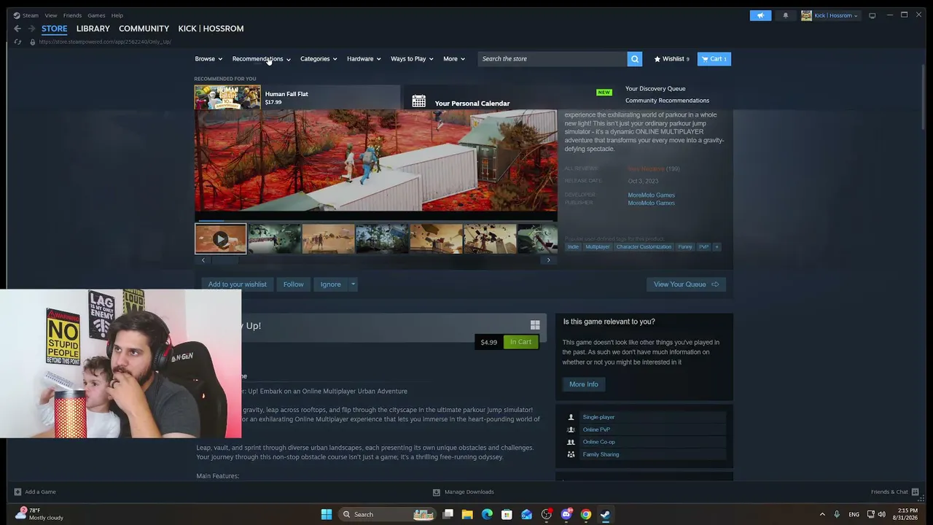
Task: Click the Your Personal Calendar icon
Action: coord(418,102)
